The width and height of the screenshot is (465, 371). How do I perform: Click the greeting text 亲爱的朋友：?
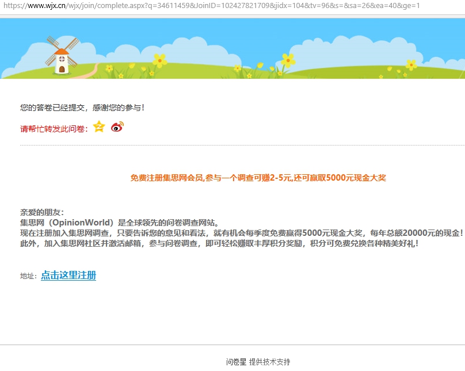(x=42, y=212)
